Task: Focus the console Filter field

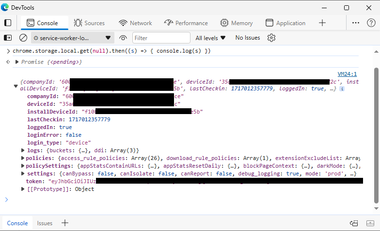Action: [161, 38]
